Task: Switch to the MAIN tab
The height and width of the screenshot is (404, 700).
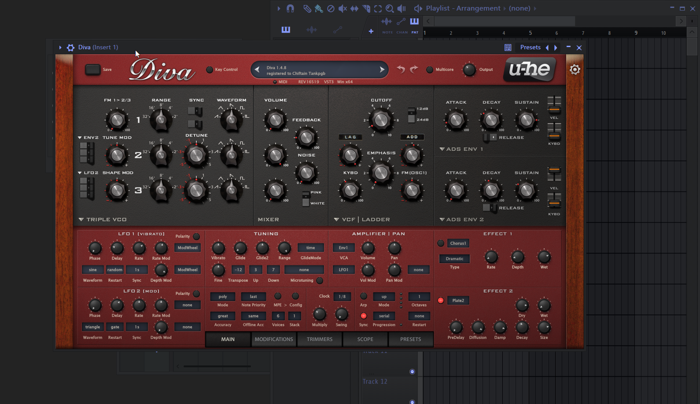Action: pos(228,339)
